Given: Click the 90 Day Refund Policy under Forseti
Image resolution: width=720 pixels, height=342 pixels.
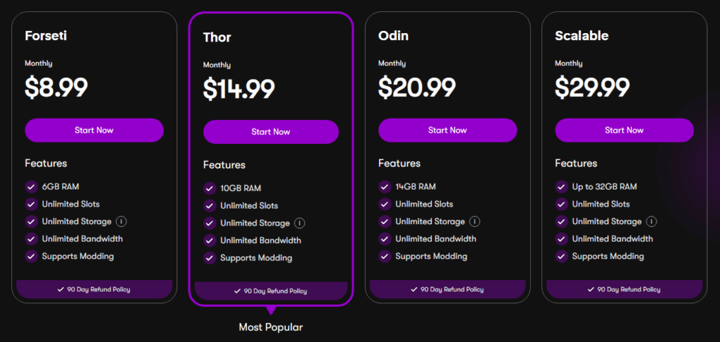Looking at the screenshot, I should click(x=94, y=289).
